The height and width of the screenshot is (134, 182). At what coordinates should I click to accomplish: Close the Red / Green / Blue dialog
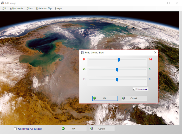coord(155,52)
